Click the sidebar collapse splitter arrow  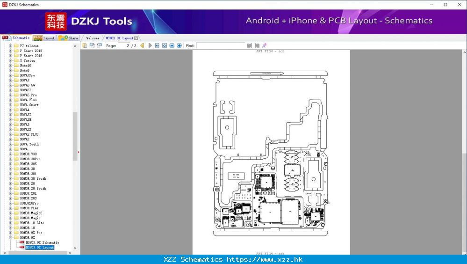pos(79,152)
